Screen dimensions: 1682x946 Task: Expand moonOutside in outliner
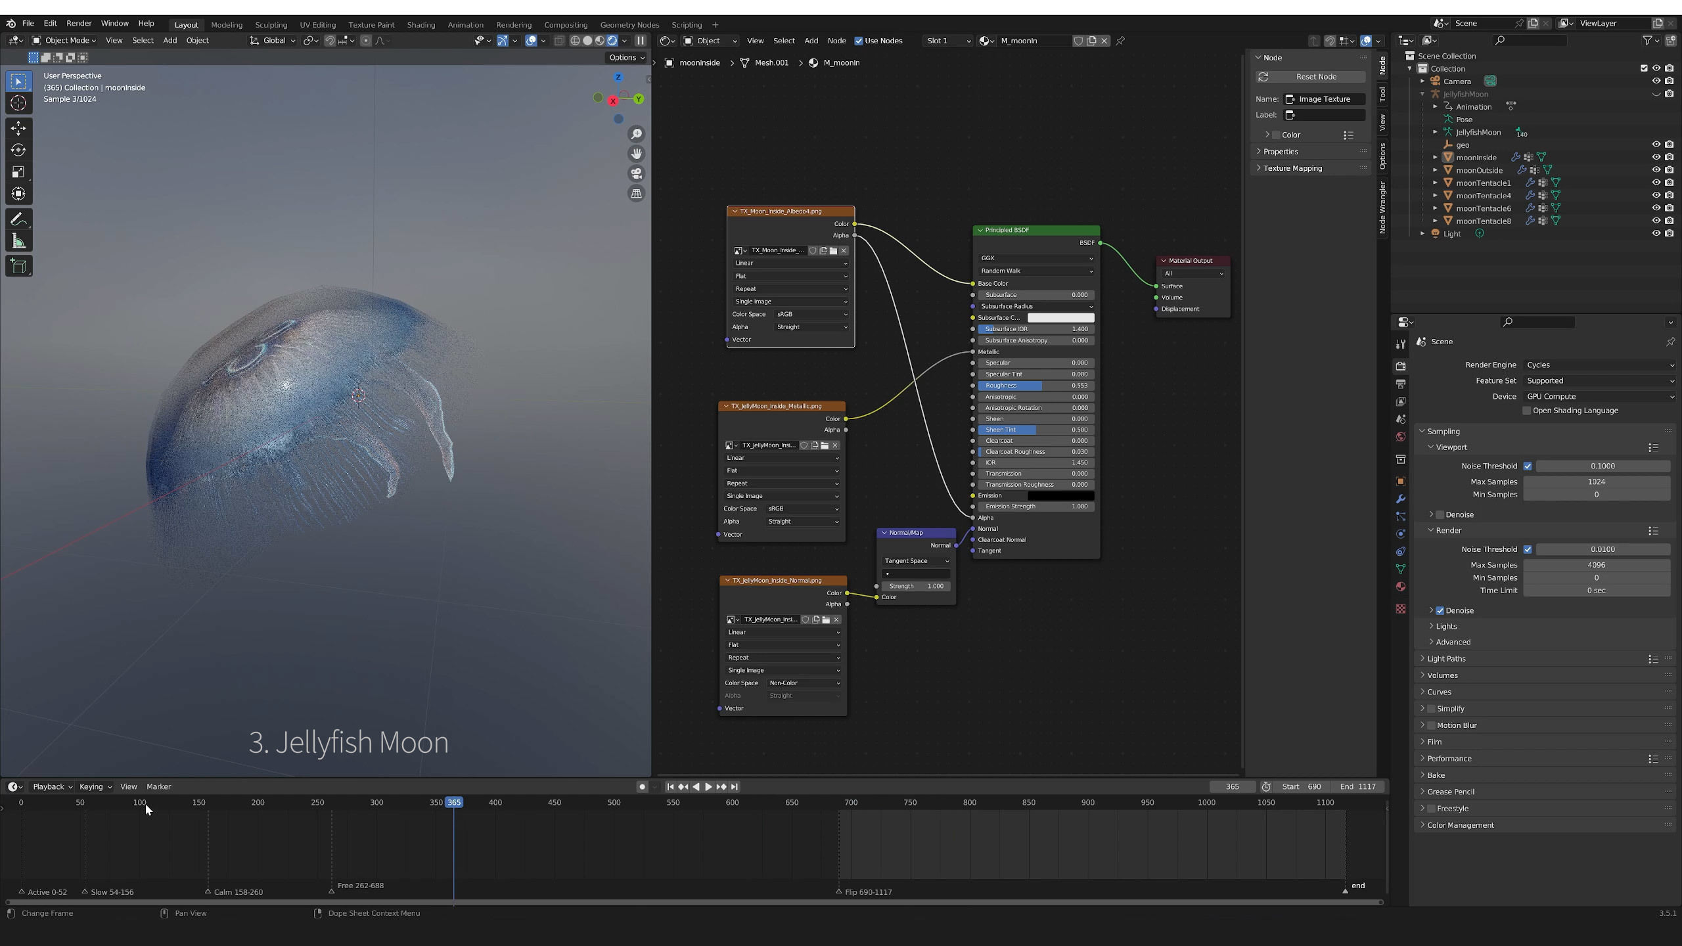pos(1436,170)
